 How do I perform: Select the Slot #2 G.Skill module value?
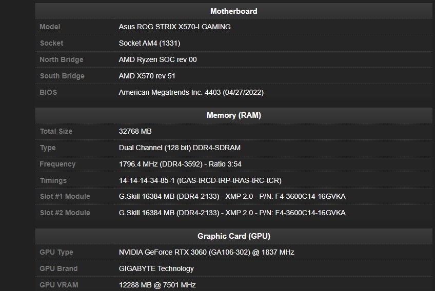click(232, 213)
